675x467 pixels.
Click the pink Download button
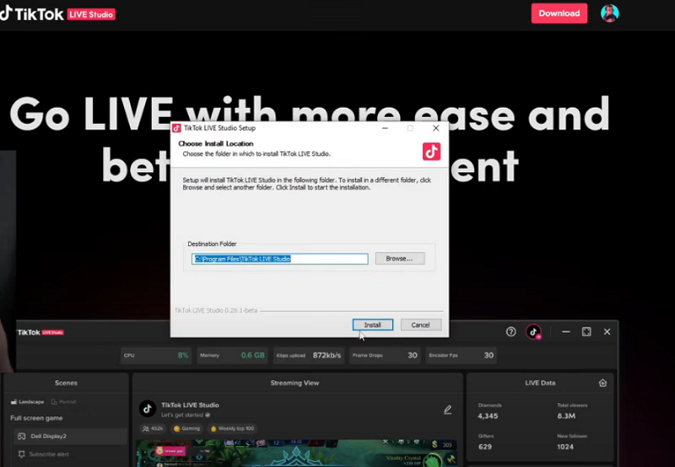click(x=559, y=13)
